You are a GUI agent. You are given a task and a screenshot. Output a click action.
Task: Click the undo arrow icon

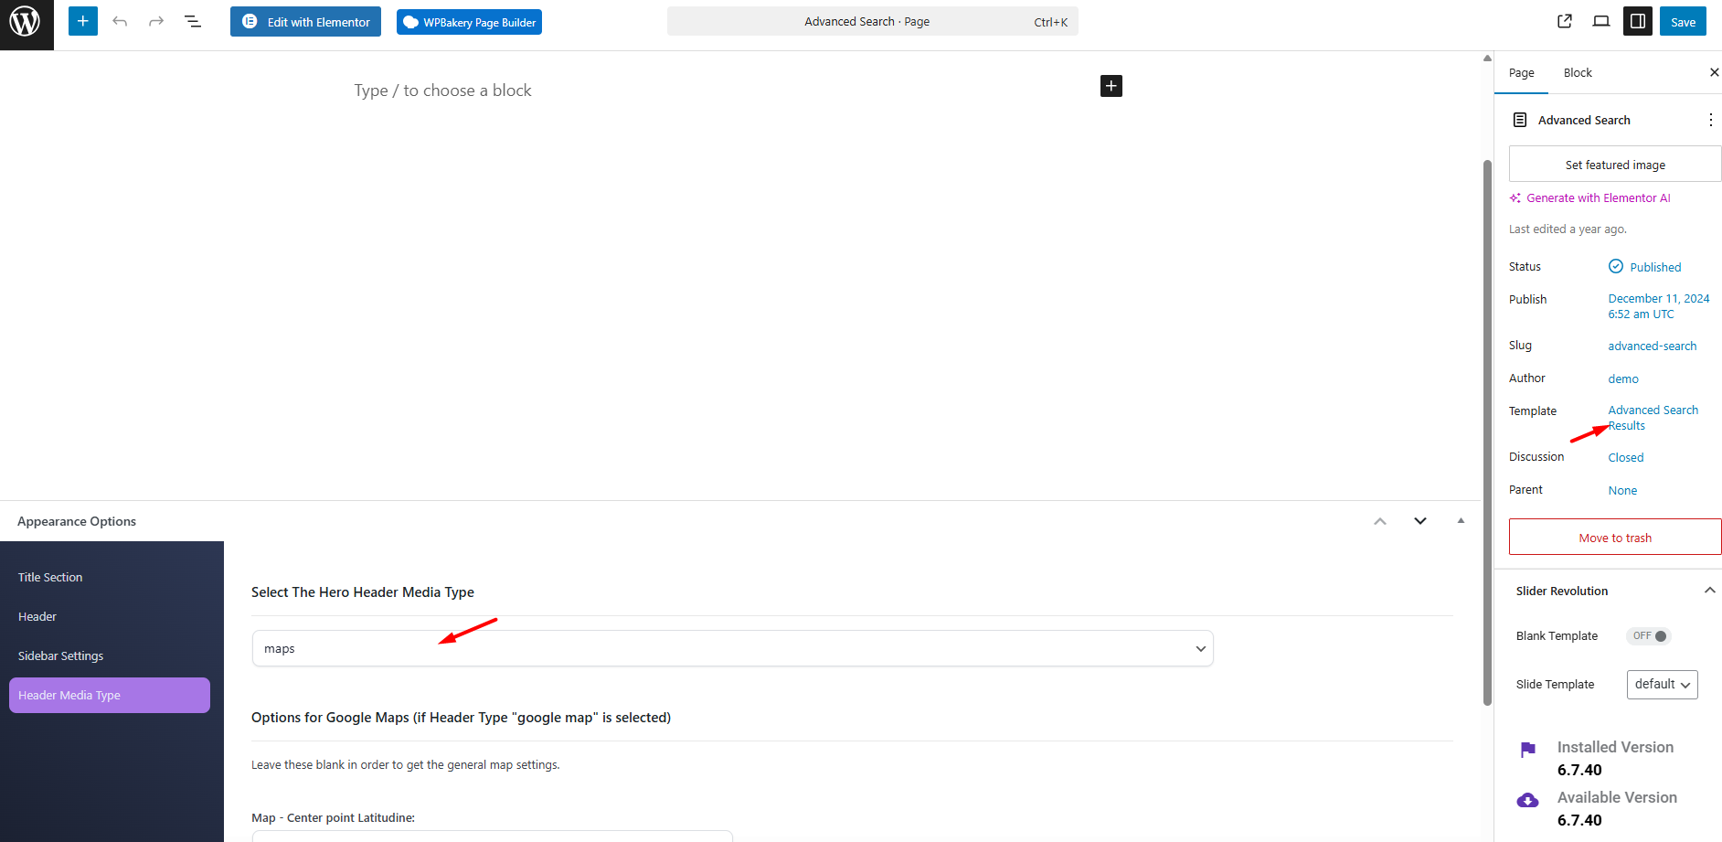(x=120, y=21)
